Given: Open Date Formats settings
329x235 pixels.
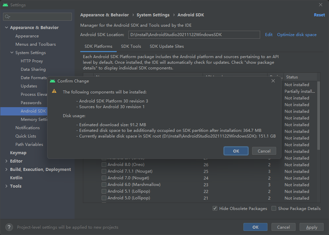Looking at the screenshot, I should [33, 78].
